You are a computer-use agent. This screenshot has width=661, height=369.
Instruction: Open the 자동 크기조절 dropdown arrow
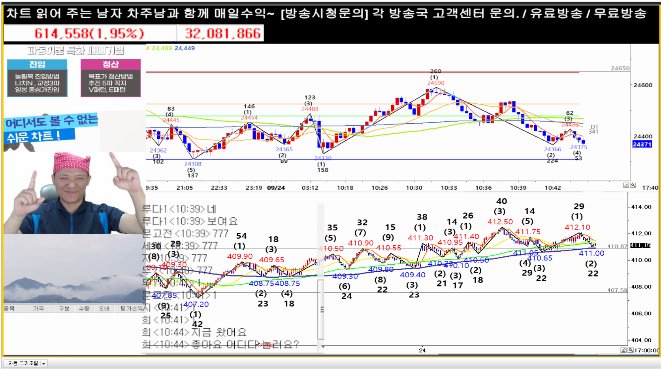click(43, 363)
